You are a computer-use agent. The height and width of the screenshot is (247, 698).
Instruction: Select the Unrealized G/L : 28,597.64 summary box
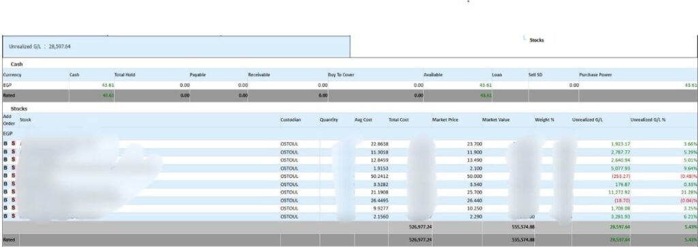pyautogui.click(x=177, y=46)
